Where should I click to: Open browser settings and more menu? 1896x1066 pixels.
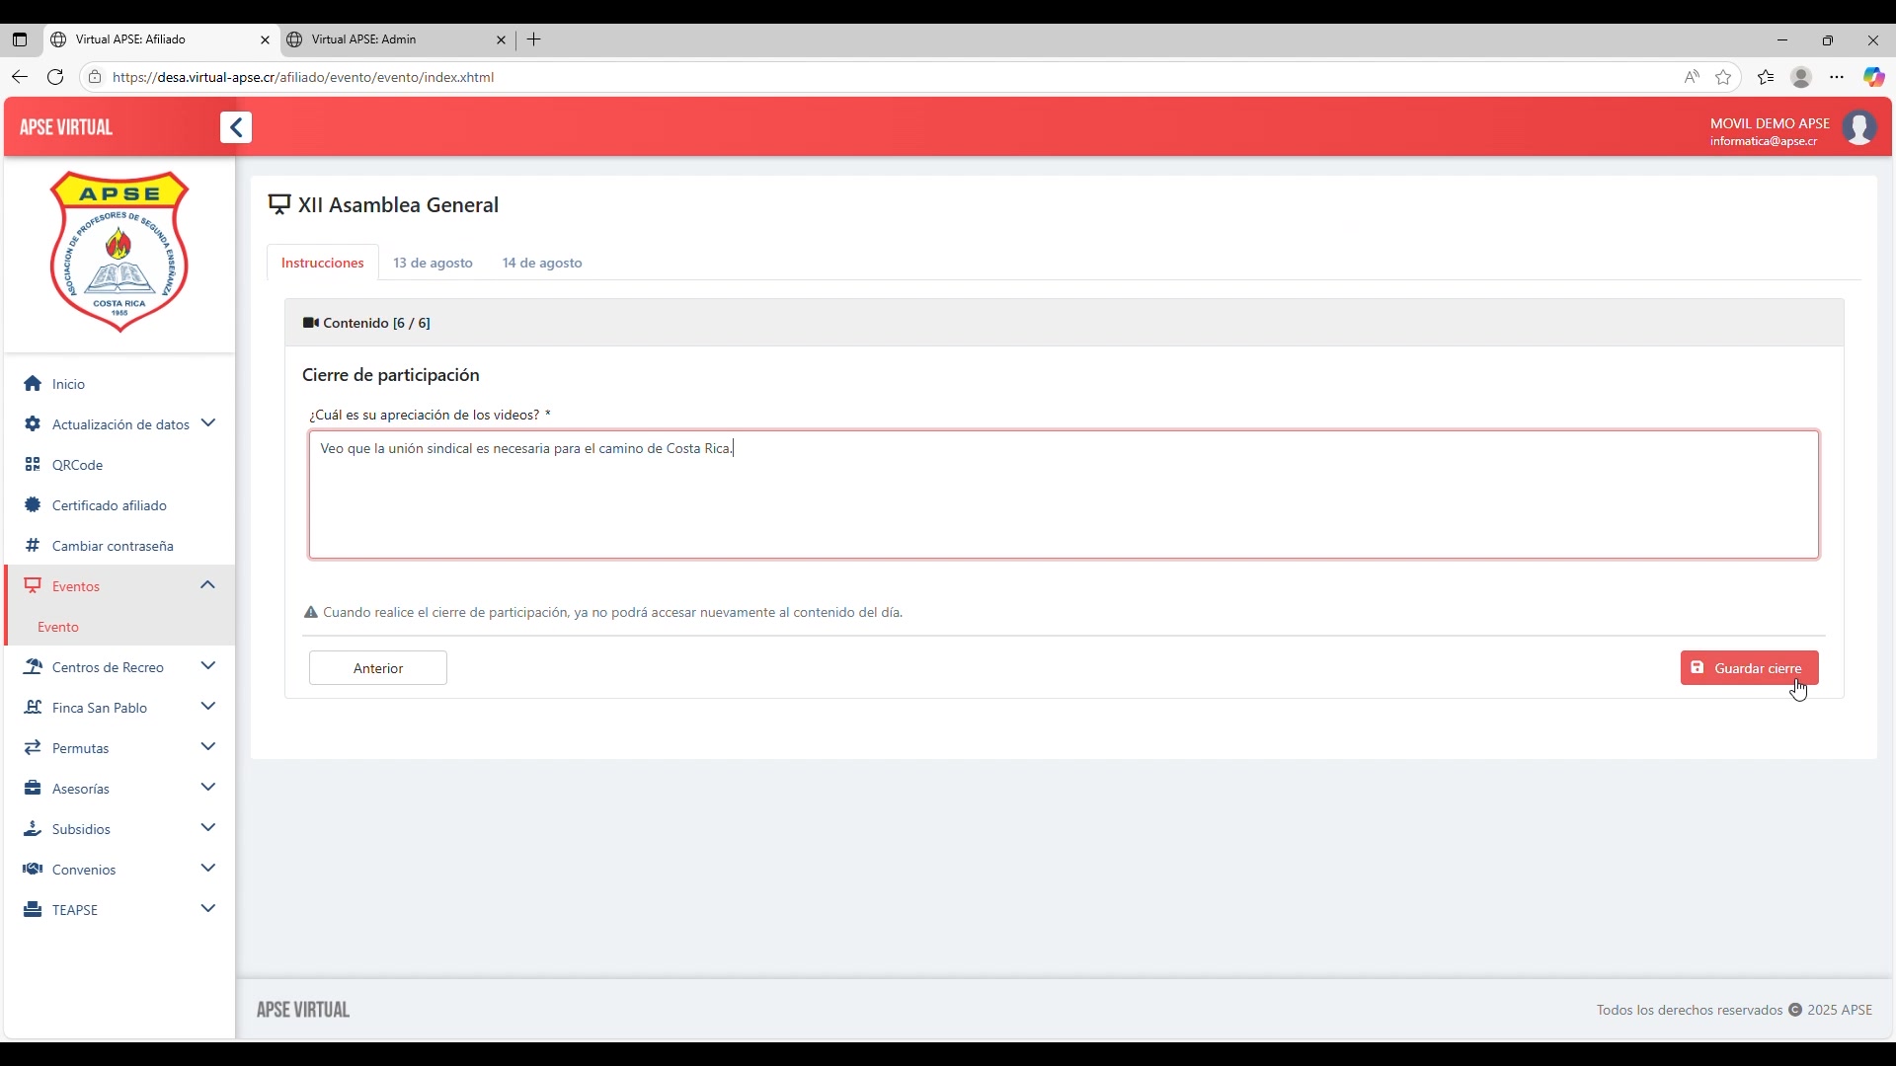point(1837,77)
